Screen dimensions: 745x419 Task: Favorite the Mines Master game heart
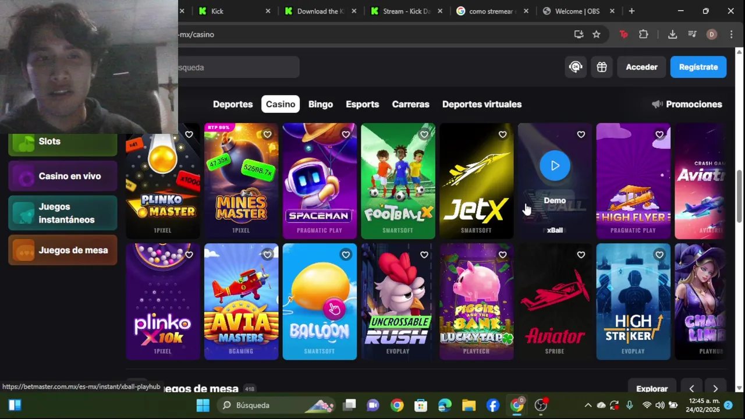(x=267, y=134)
